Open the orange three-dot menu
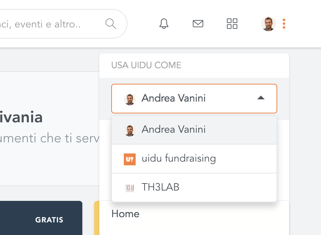Screen dimensions: 321x235 (284, 24)
